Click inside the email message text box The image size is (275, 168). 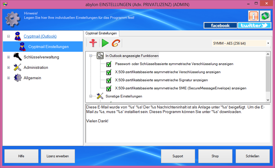click(178, 123)
